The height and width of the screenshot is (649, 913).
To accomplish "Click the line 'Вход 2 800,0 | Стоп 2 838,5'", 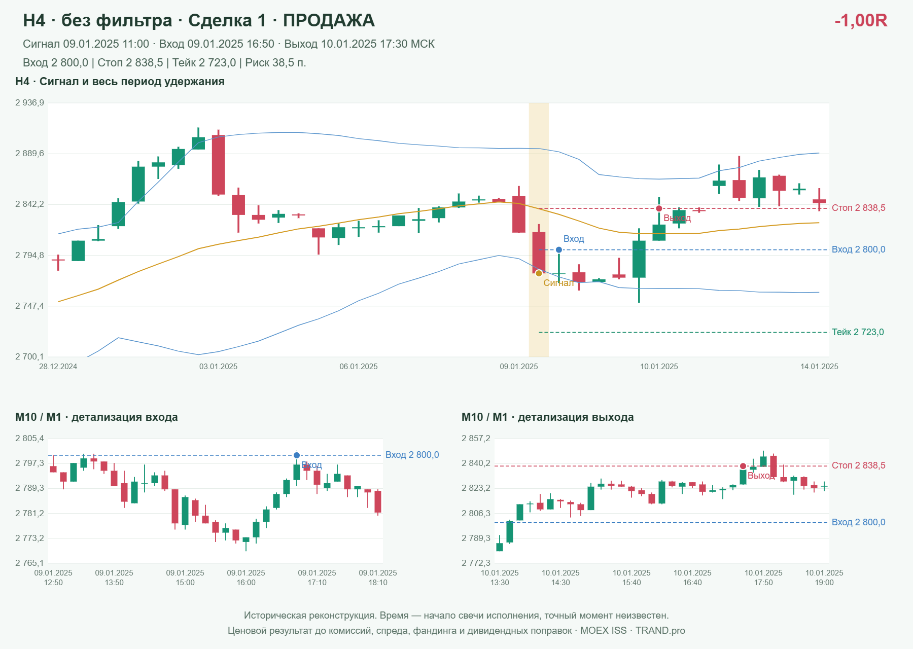I will point(164,63).
